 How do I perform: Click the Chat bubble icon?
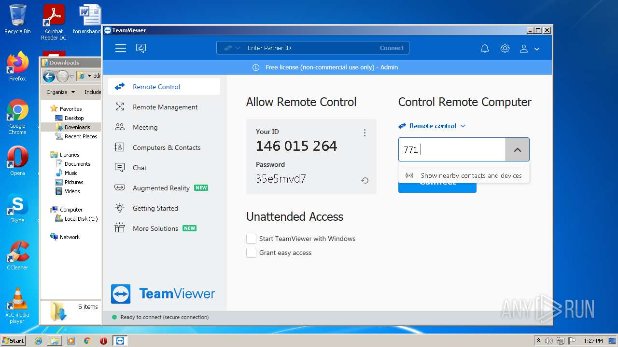tap(120, 168)
